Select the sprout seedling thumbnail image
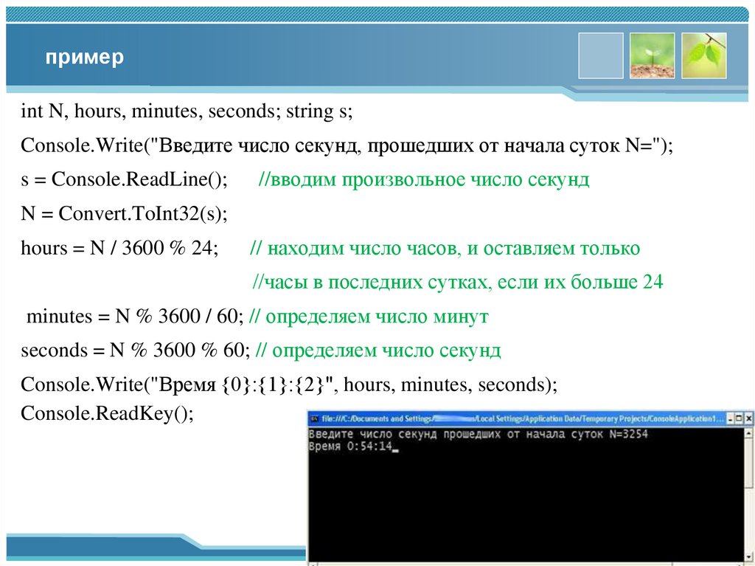755x566 pixels. 652,55
